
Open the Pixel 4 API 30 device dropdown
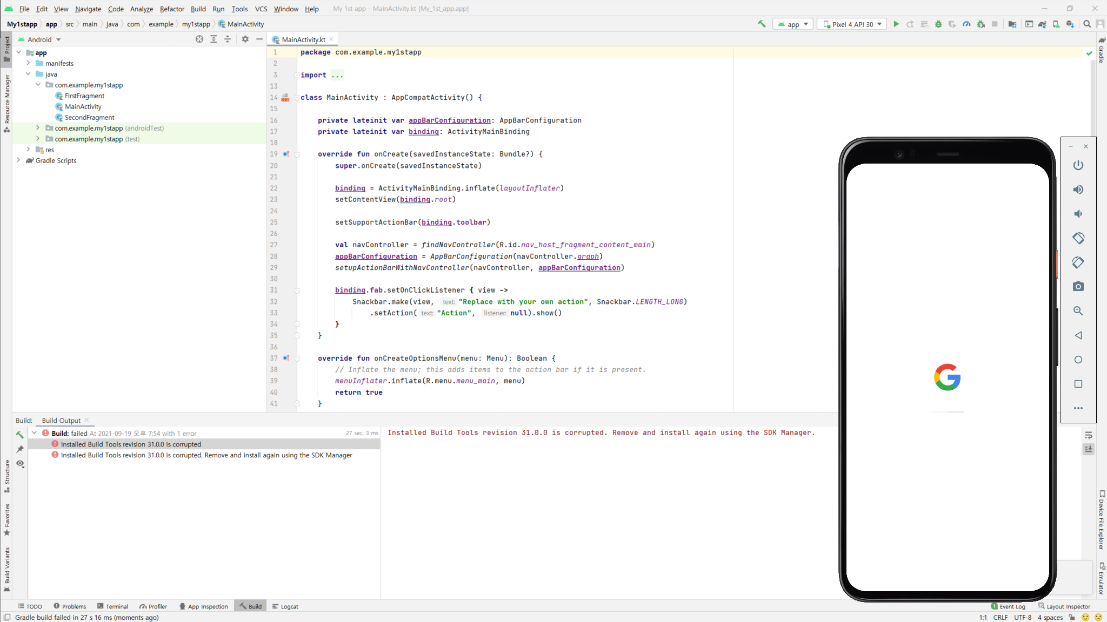(852, 24)
